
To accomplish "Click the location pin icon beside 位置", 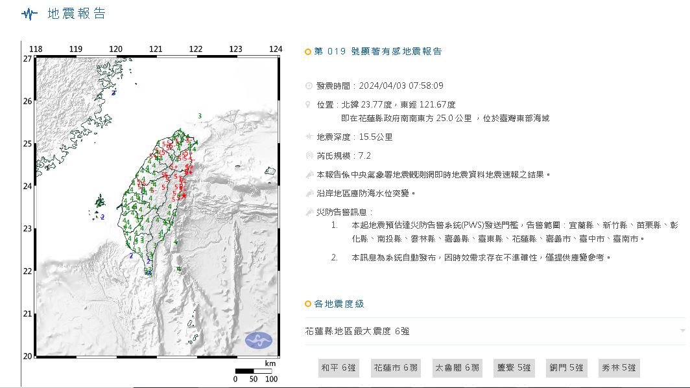I will 308,104.
